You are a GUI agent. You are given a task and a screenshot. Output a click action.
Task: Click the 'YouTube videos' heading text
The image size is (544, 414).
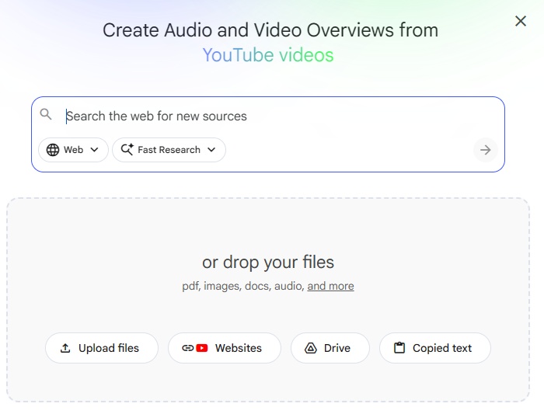pos(268,55)
